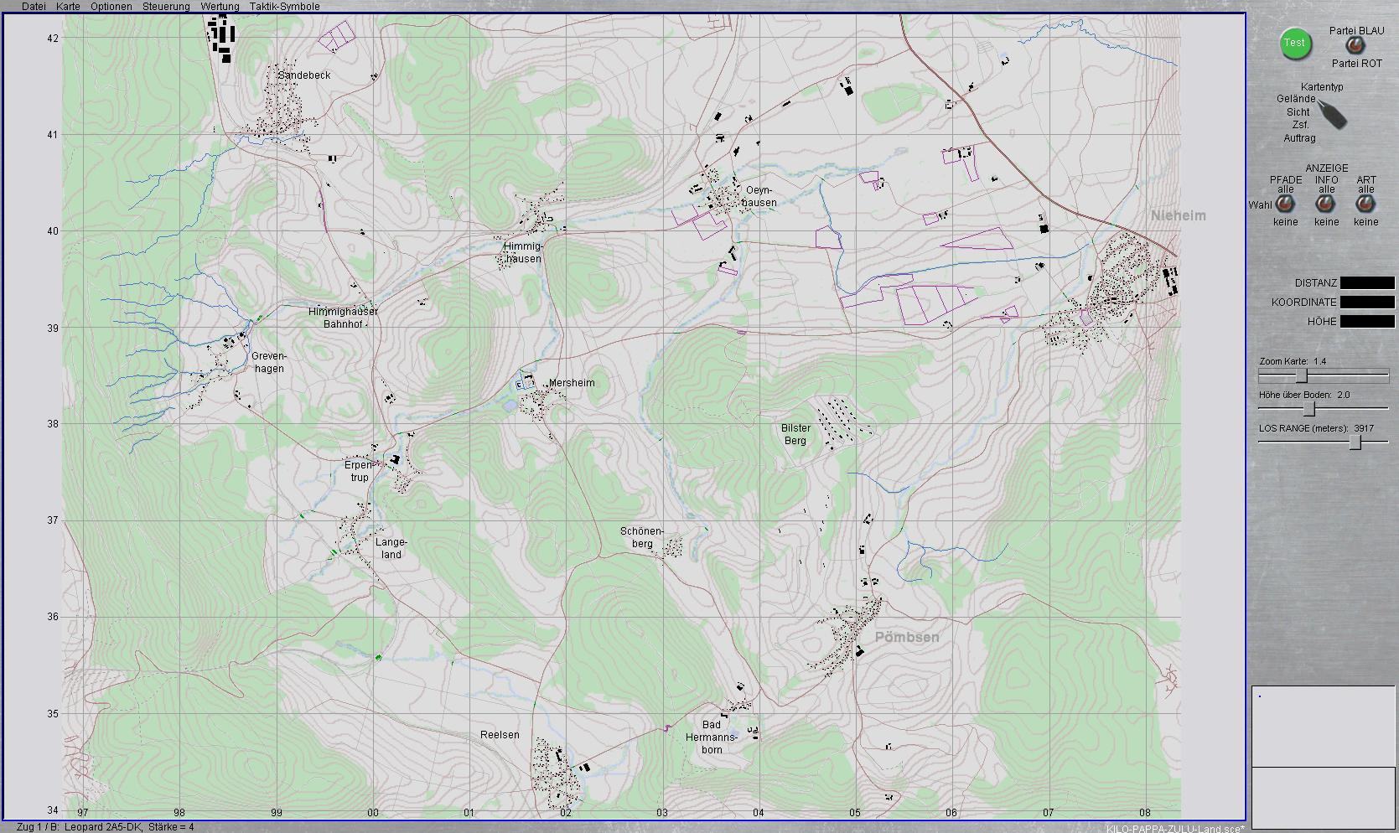
Task: Open the Optionen menu
Action: 111,7
